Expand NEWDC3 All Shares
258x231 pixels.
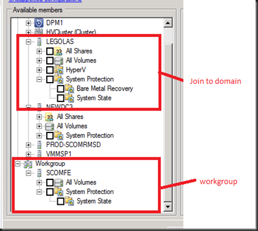39,117
